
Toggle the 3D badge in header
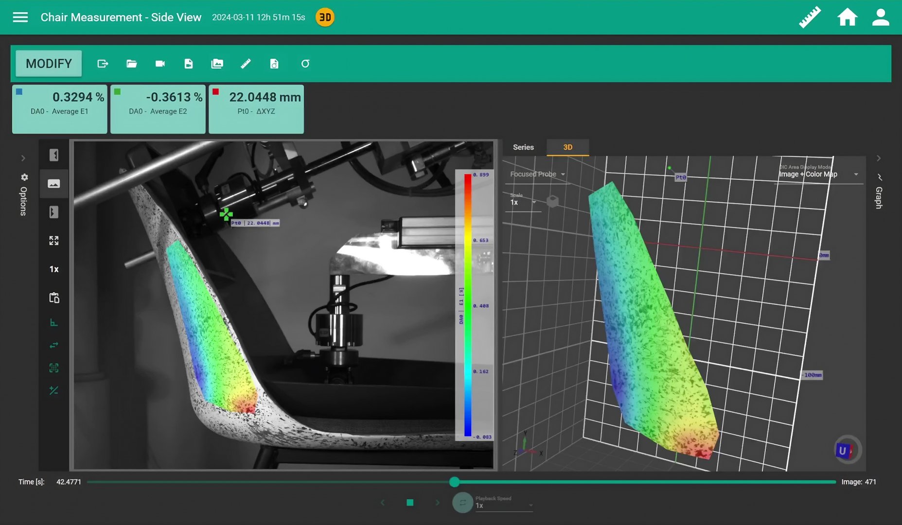coord(325,17)
